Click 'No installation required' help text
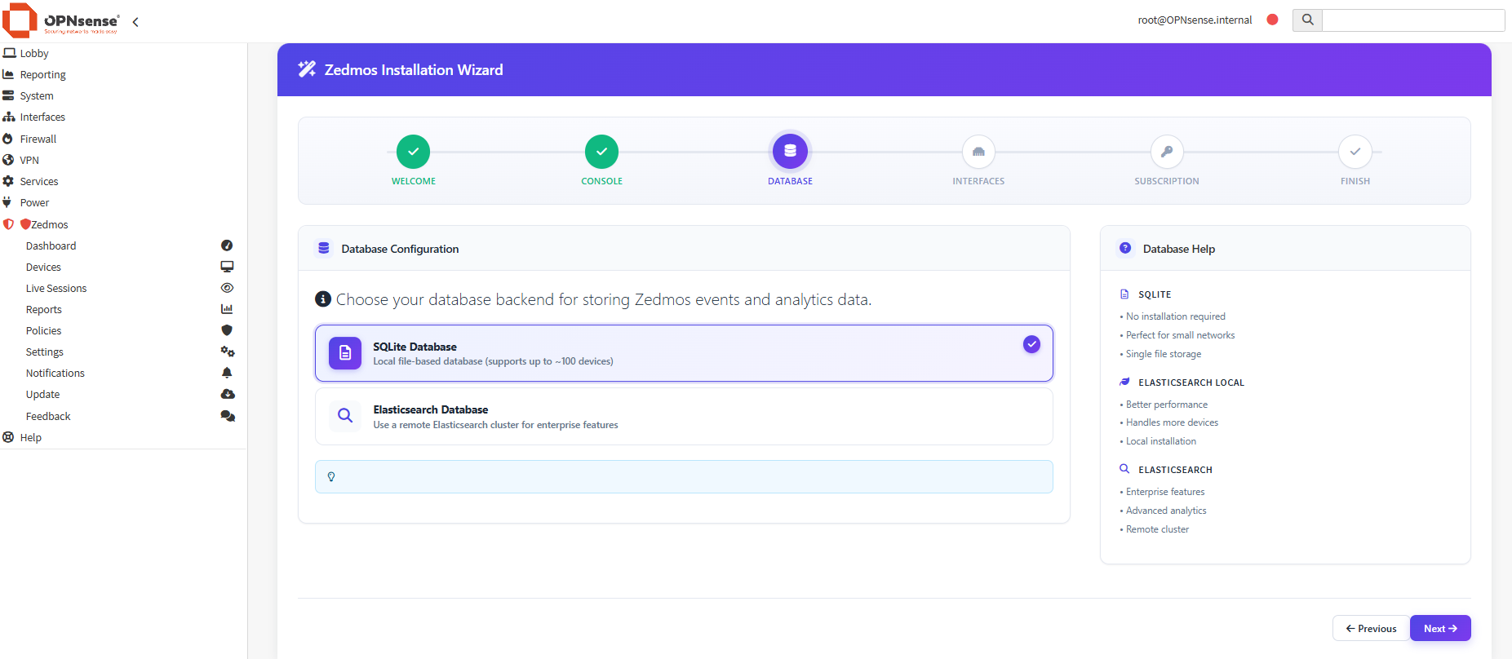1512x659 pixels. (1175, 316)
